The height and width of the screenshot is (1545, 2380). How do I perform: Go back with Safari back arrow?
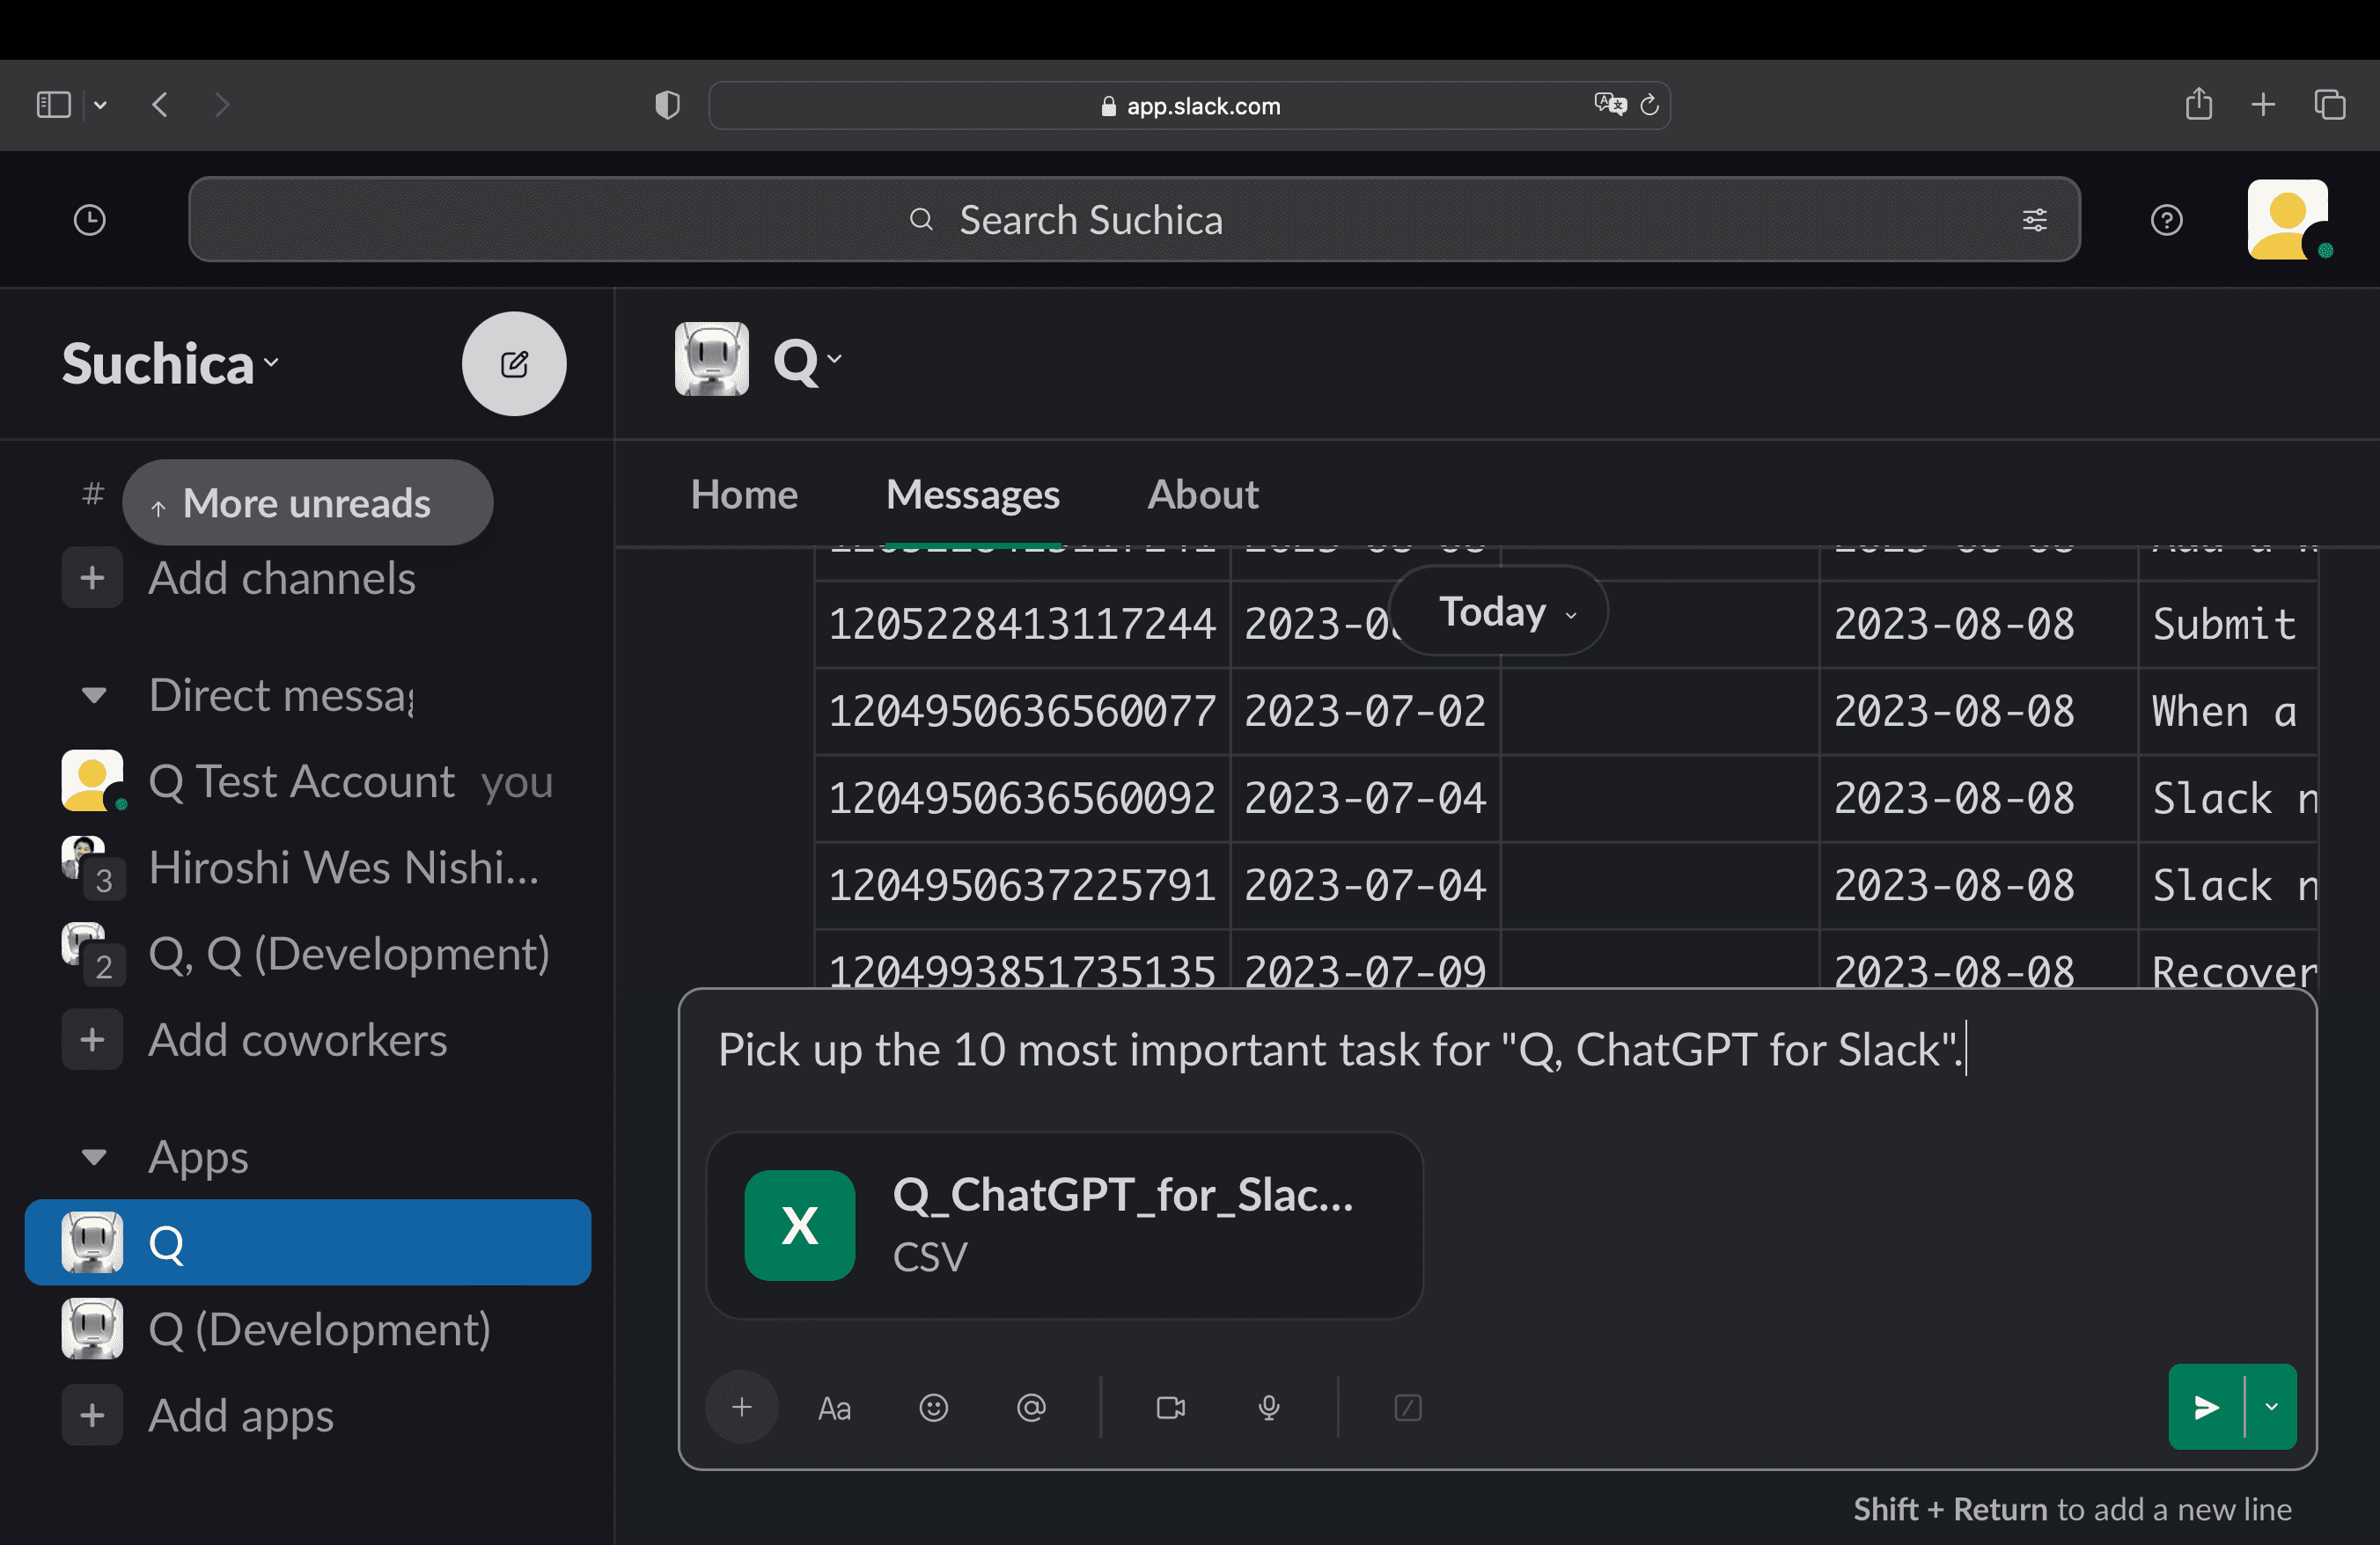pyautogui.click(x=160, y=104)
